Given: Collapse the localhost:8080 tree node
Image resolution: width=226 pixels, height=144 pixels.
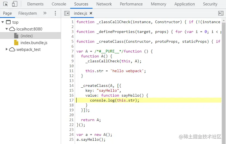Looking at the screenshot, I should [x=7, y=29].
